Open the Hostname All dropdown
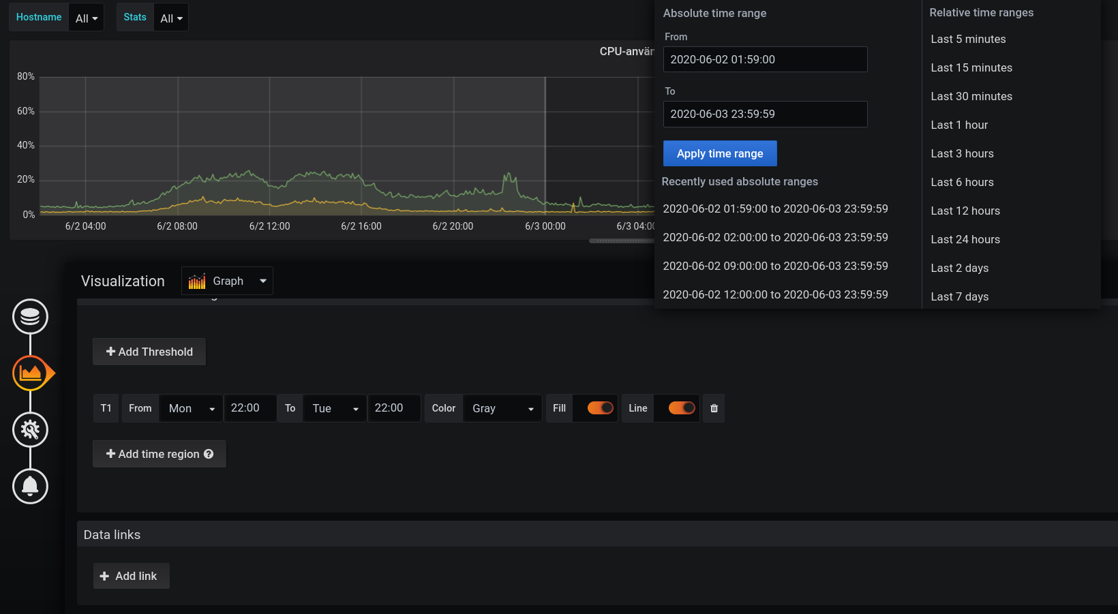This screenshot has width=1118, height=614. tap(86, 17)
